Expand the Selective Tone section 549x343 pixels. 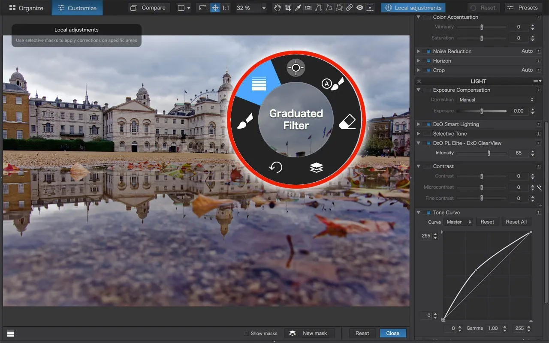pyautogui.click(x=419, y=134)
